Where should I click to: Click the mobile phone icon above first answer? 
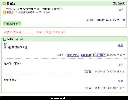[x=5, y=44]
